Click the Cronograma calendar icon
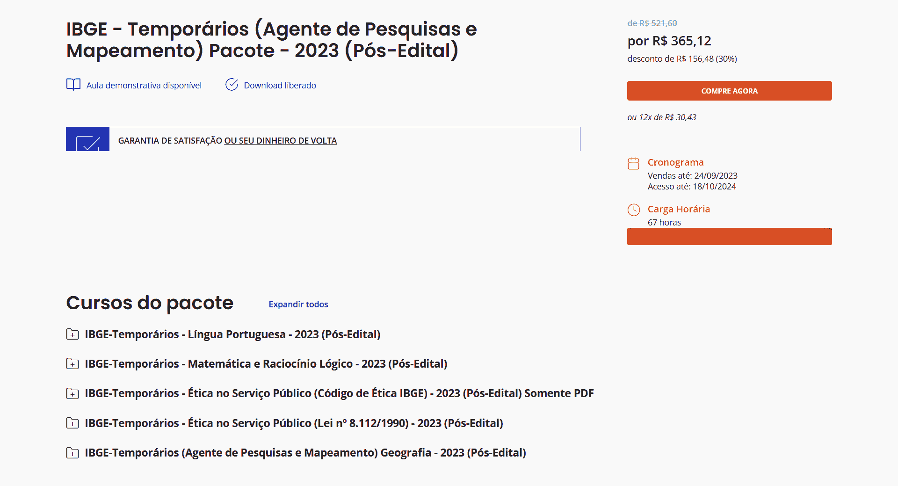The width and height of the screenshot is (898, 486). click(x=633, y=163)
